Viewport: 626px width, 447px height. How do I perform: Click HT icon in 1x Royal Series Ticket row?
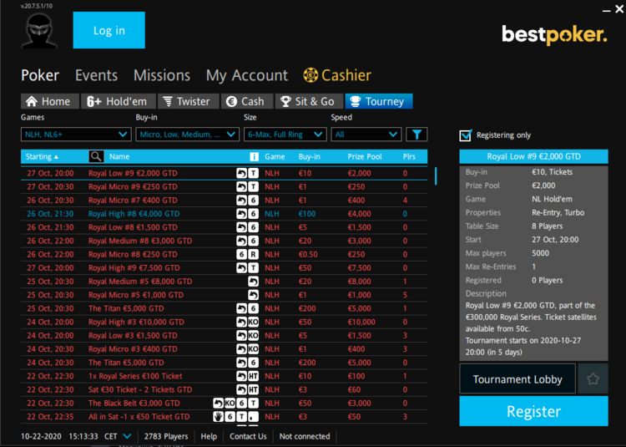[x=253, y=376]
